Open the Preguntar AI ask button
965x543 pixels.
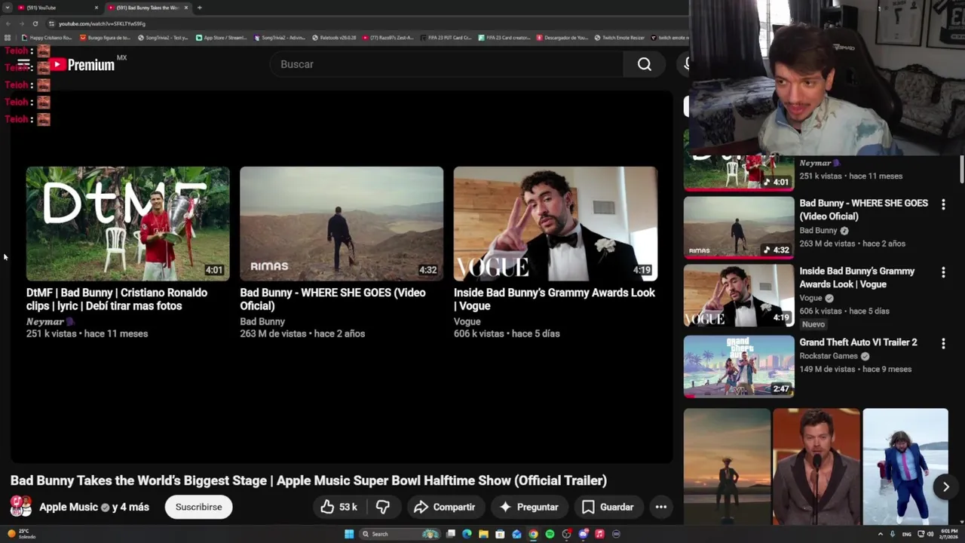(528, 507)
